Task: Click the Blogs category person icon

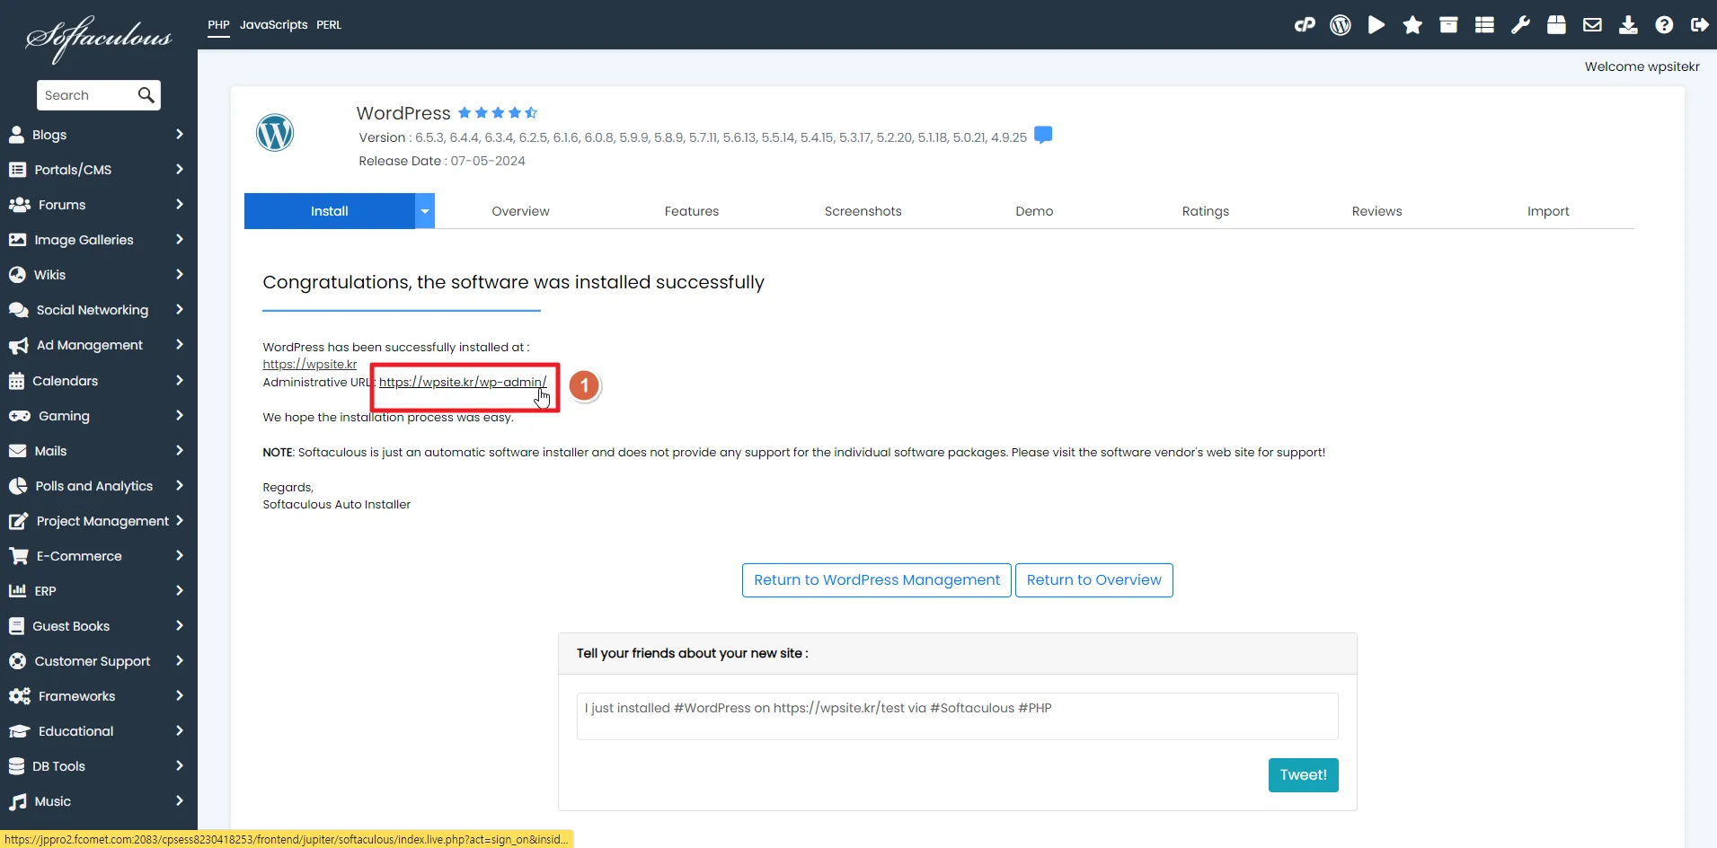Action: pos(16,135)
